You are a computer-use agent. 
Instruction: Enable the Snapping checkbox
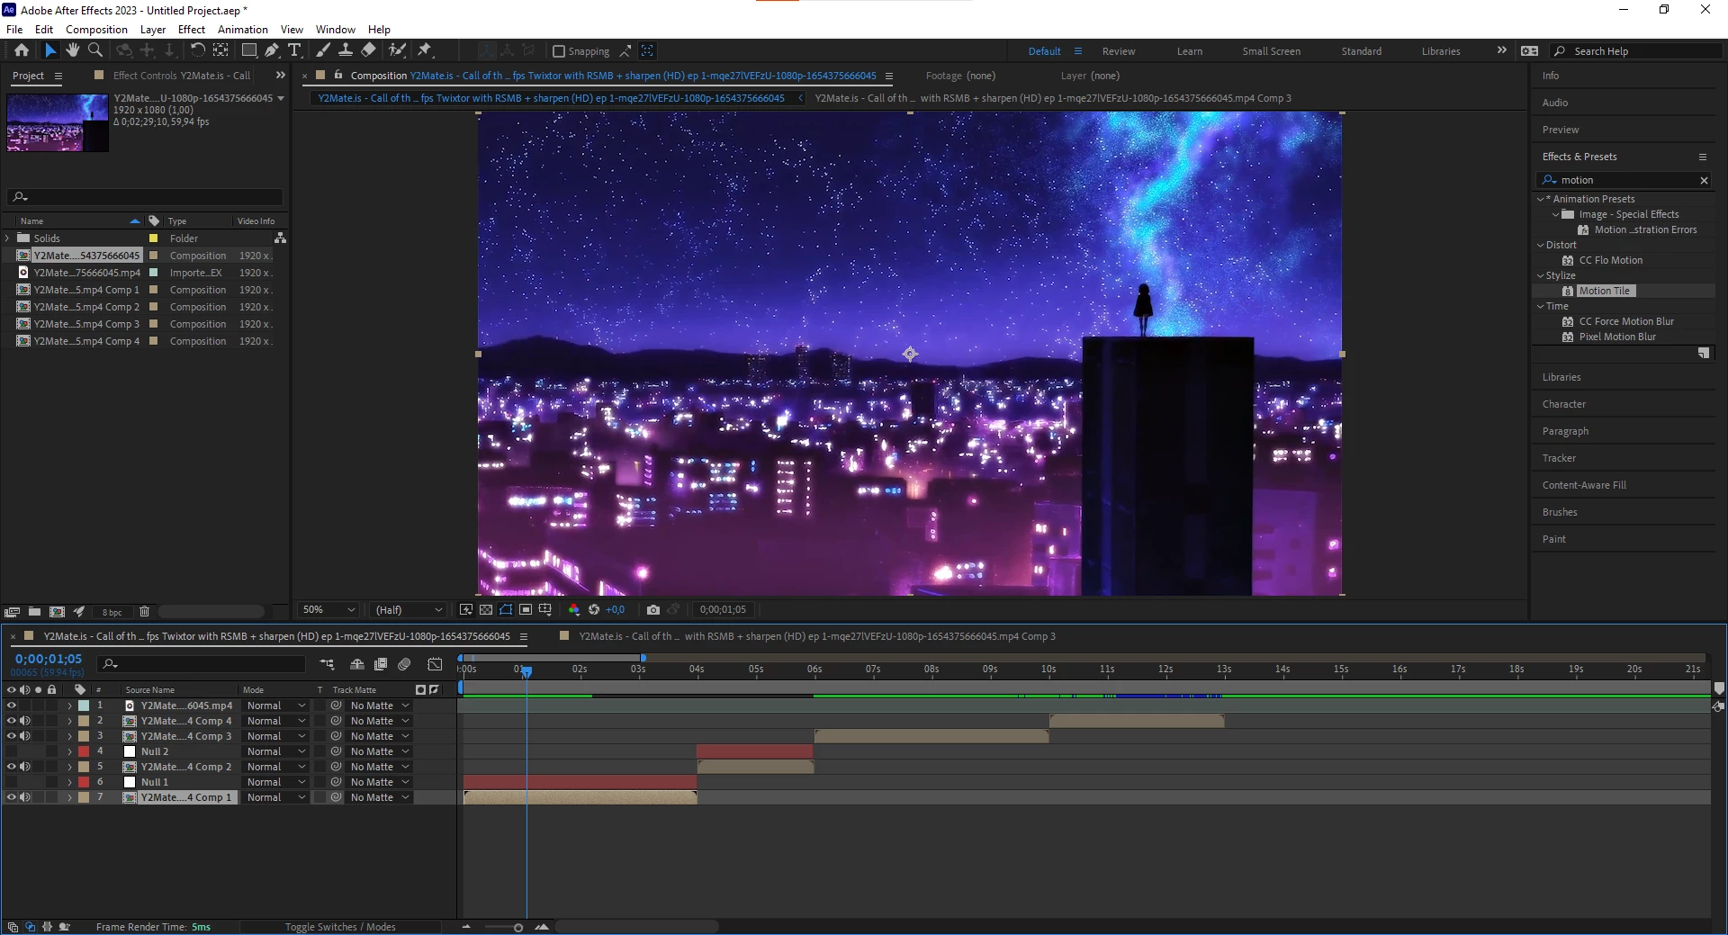point(559,51)
